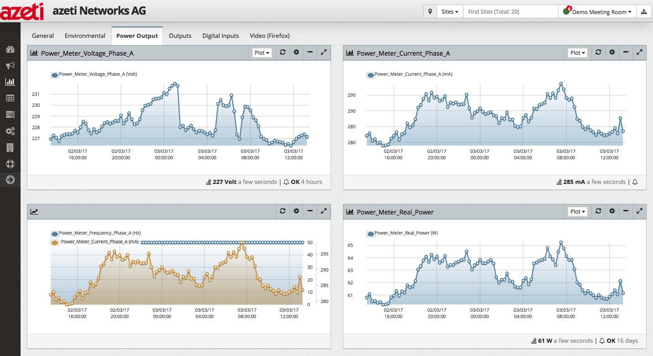Toggle Power_Meter_Voltage_Phase_A (Volt) legend series
Screen dimensions: 653x356
(94, 74)
